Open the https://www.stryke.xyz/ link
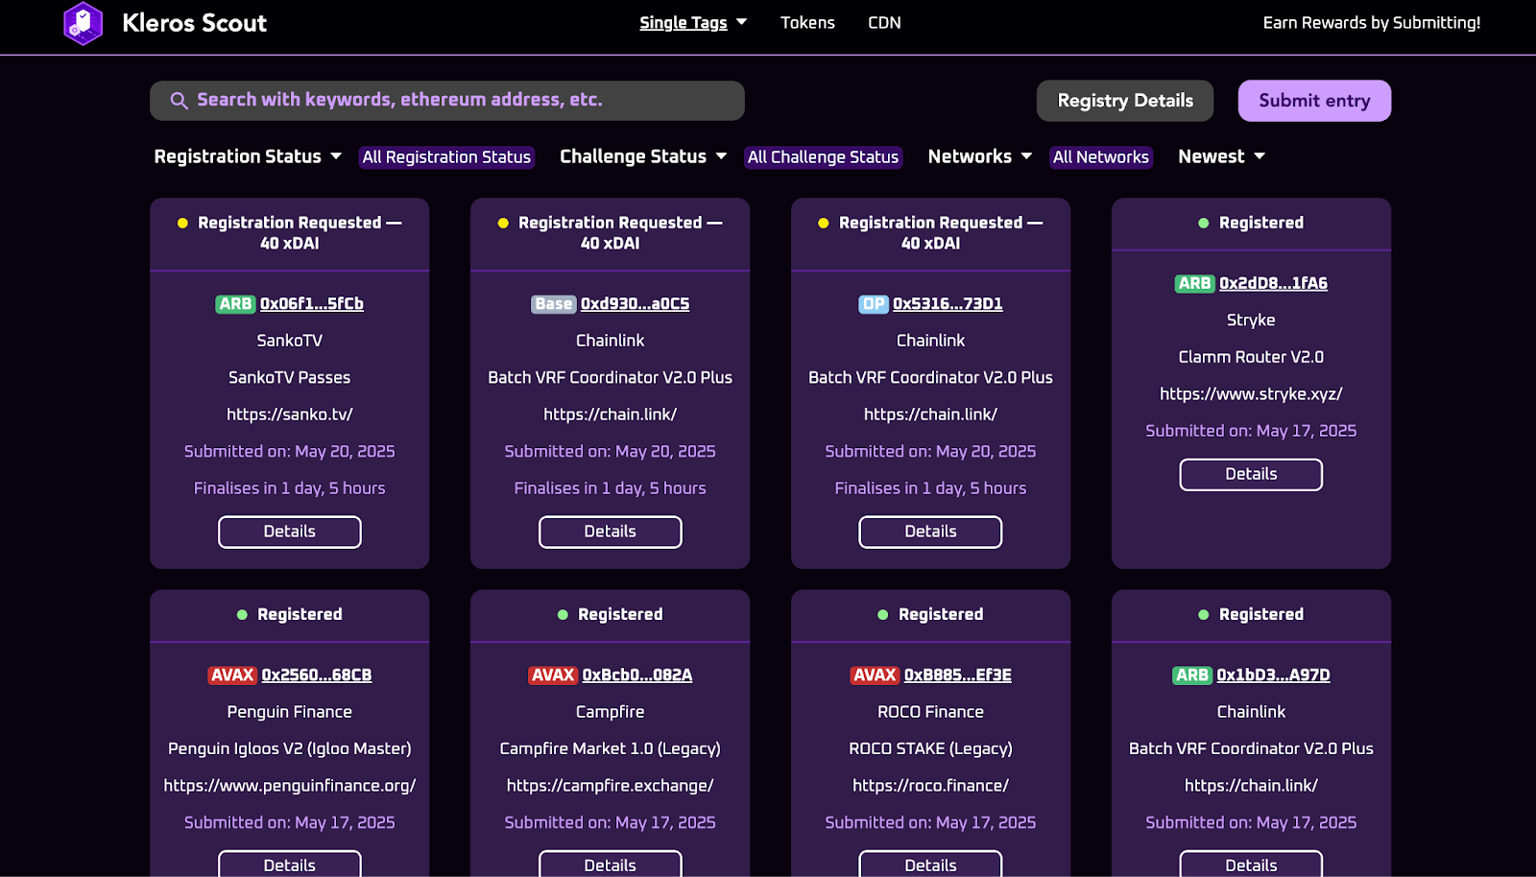 point(1250,394)
